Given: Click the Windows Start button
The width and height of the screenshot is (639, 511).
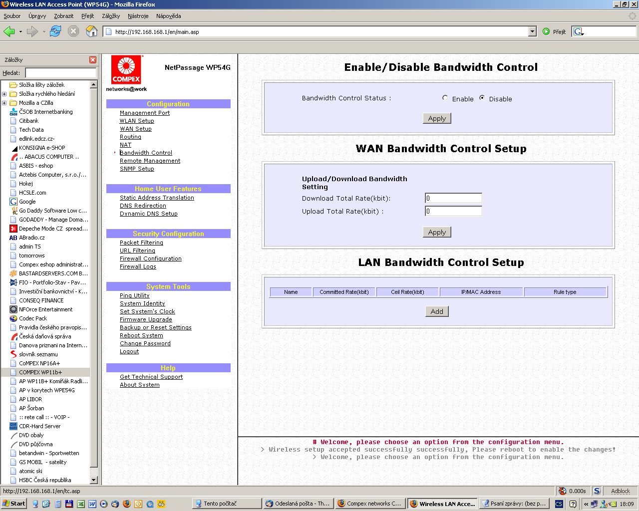Looking at the screenshot, I should click(x=13, y=504).
